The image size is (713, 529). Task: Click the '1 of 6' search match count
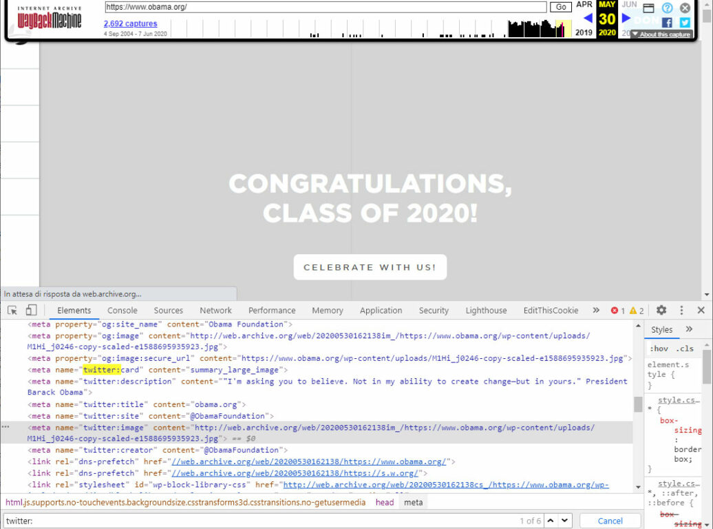(x=530, y=521)
